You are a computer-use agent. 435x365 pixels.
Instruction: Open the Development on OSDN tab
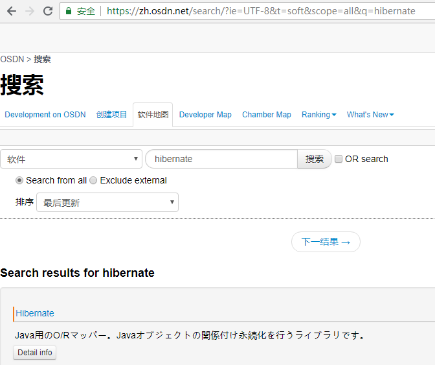tap(45, 115)
